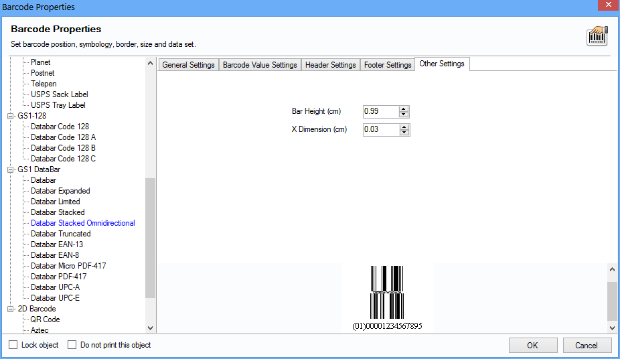
Task: Click preview pane scrollbar up arrow
Action: click(x=612, y=269)
